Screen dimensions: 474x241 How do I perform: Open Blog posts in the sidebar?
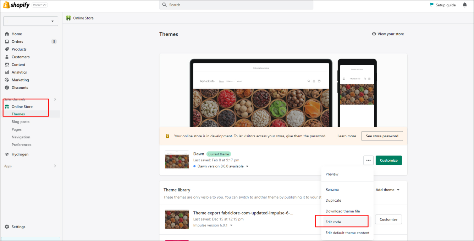click(x=21, y=122)
